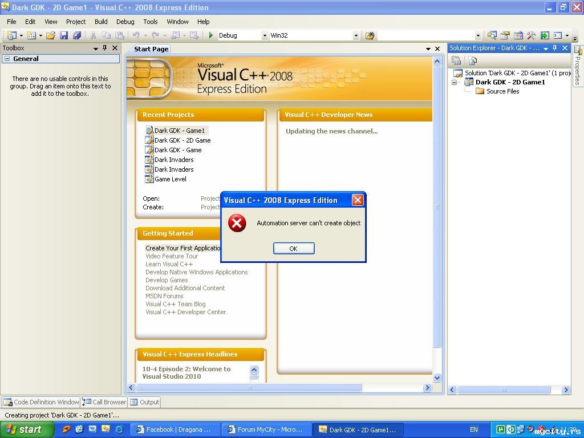
Task: Open the Toolbox window position dropdown
Action: pos(96,48)
